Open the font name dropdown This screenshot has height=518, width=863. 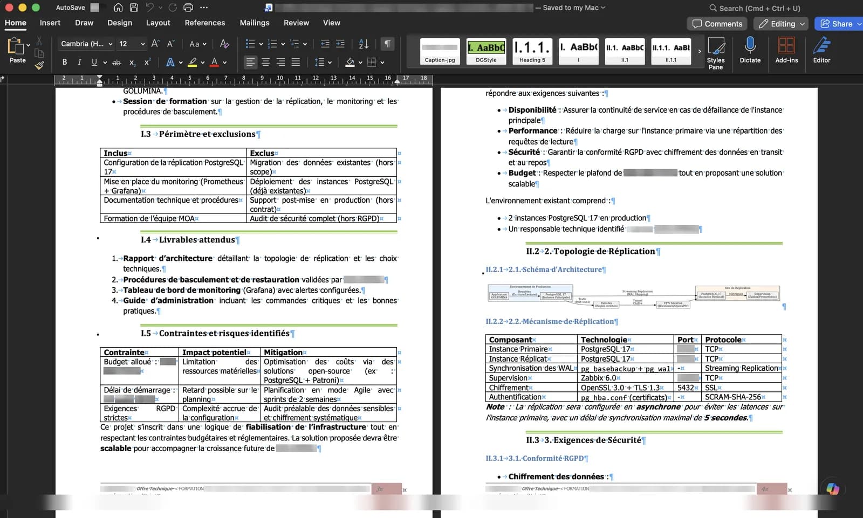pyautogui.click(x=110, y=44)
